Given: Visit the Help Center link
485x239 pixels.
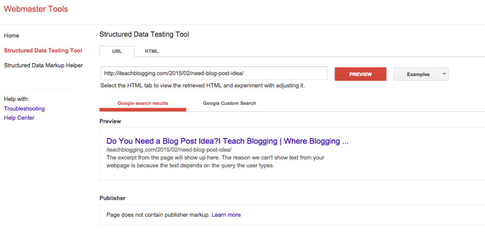Looking at the screenshot, I should point(19,118).
